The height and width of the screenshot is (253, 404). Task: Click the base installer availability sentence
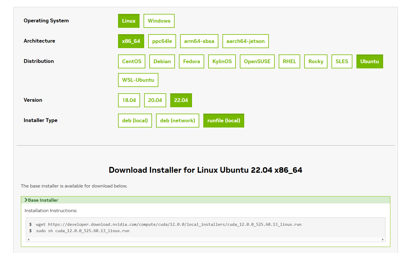pyautogui.click(x=74, y=186)
